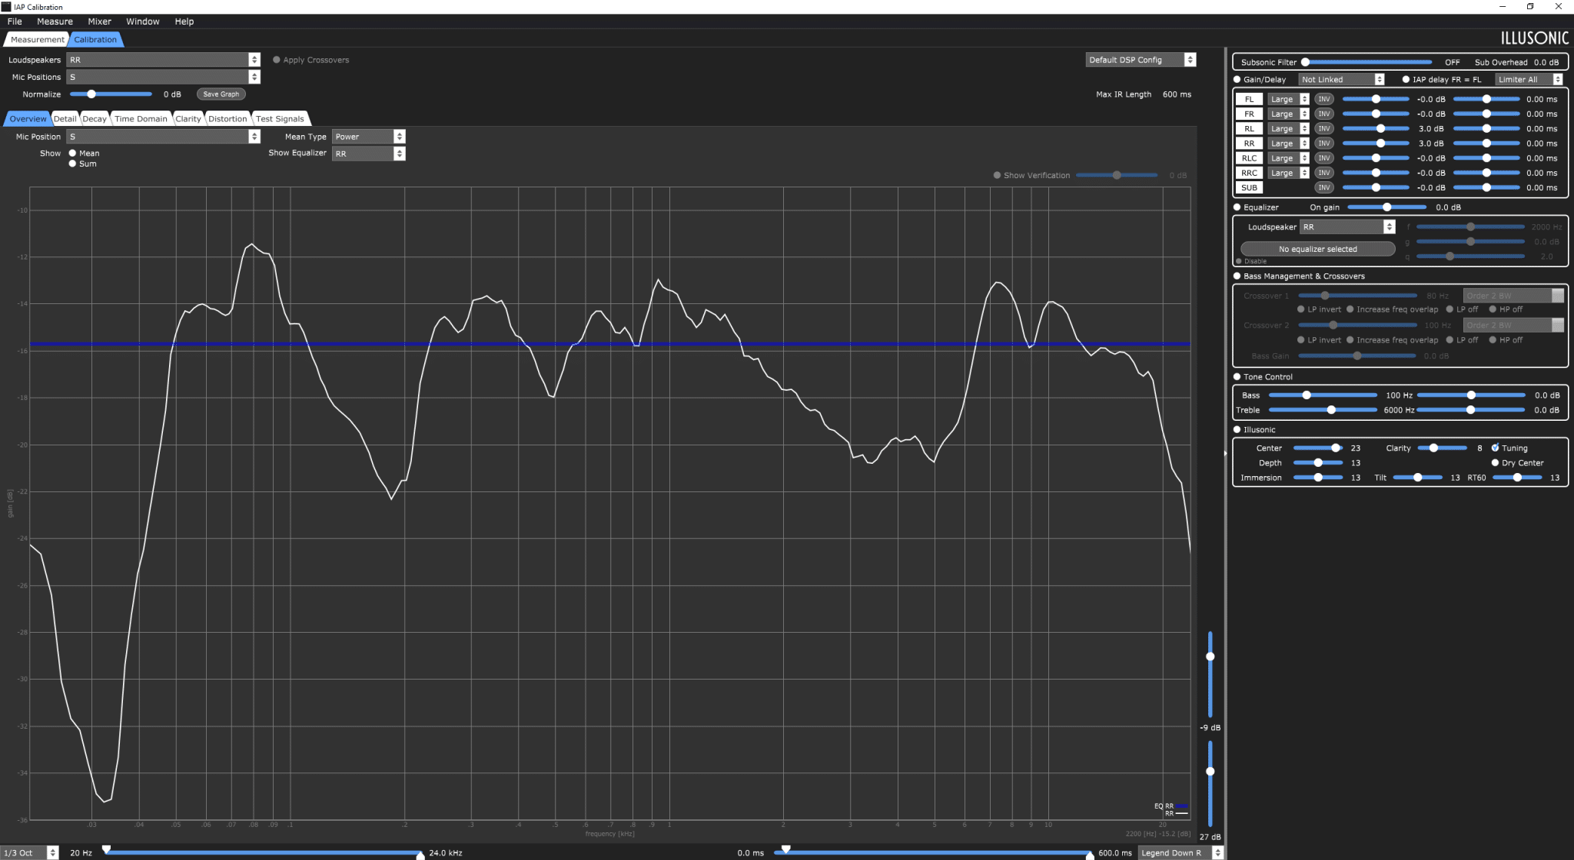Select the RRC channel button
This screenshot has width=1574, height=860.
1249,173
